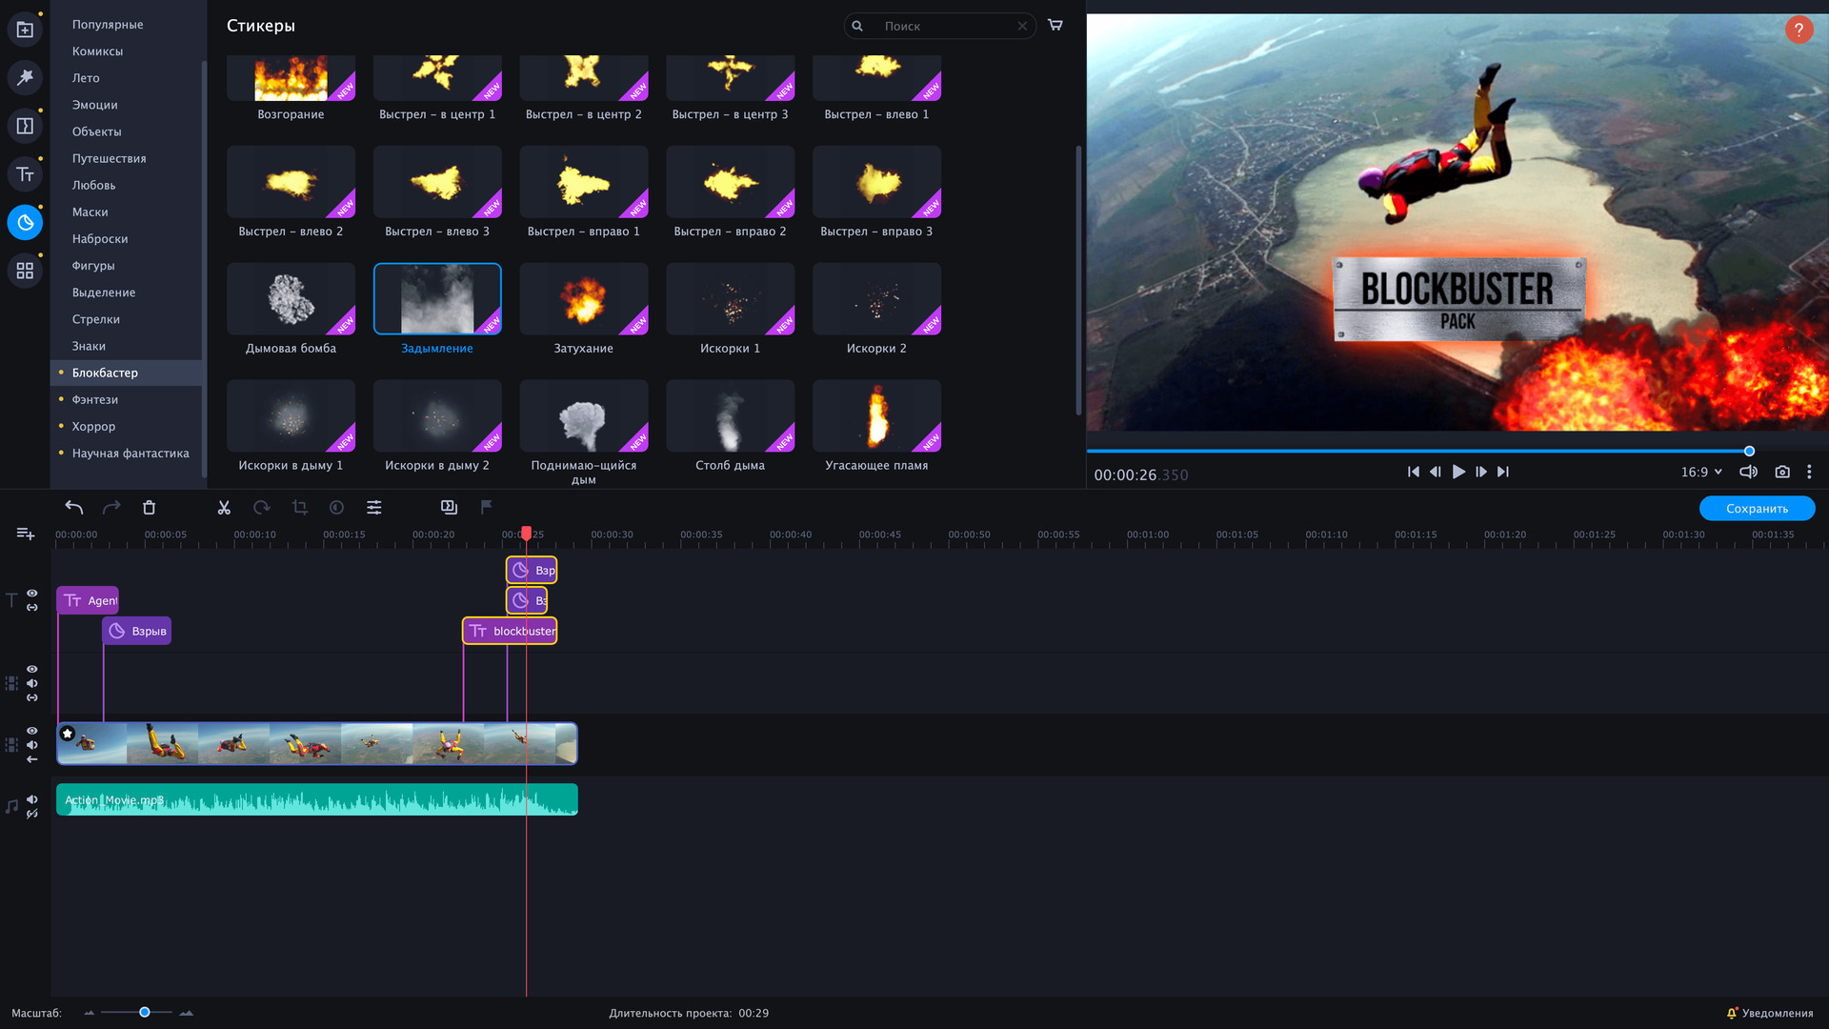
Task: Select the Фэнтези sticker category
Action: 95,399
